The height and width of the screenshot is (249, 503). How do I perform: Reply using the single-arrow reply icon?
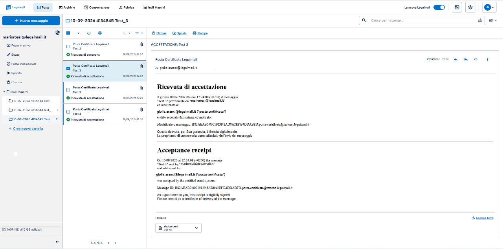coord(456,59)
